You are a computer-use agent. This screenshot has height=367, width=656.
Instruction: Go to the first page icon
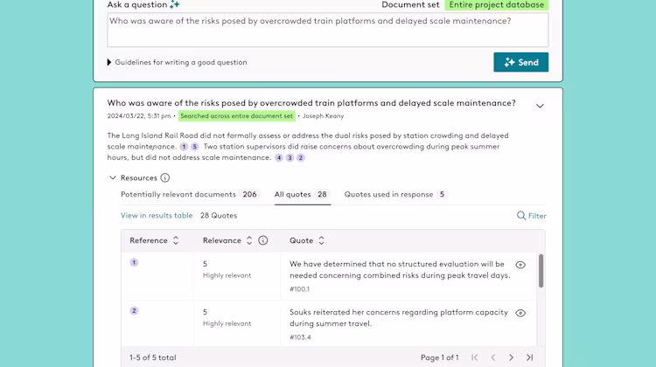click(475, 357)
